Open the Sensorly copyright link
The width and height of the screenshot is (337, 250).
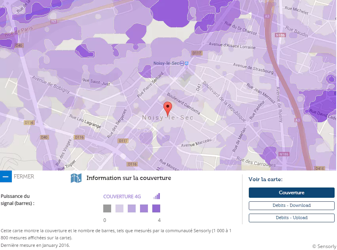point(324,246)
